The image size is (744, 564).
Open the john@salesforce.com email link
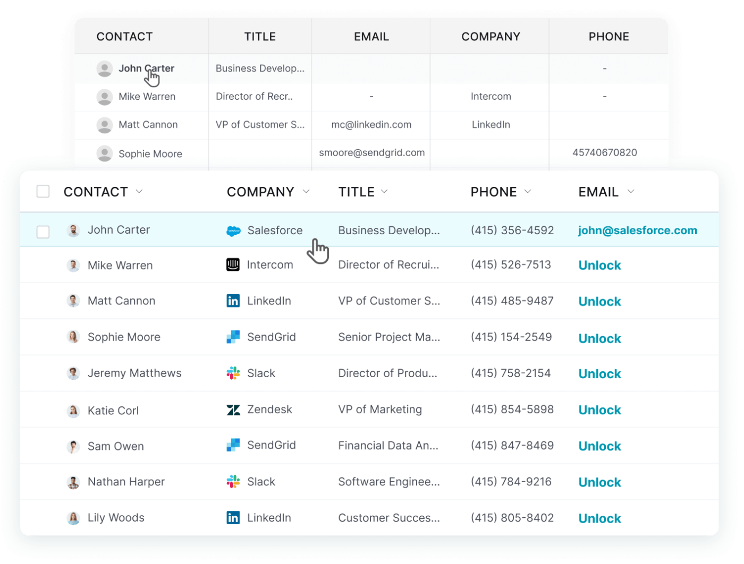click(638, 230)
